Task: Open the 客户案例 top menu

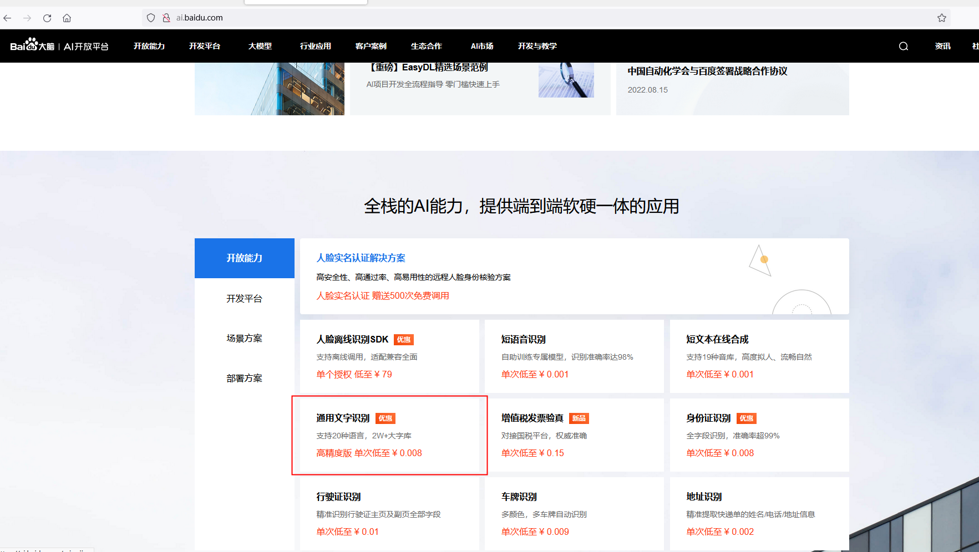Action: [x=371, y=46]
